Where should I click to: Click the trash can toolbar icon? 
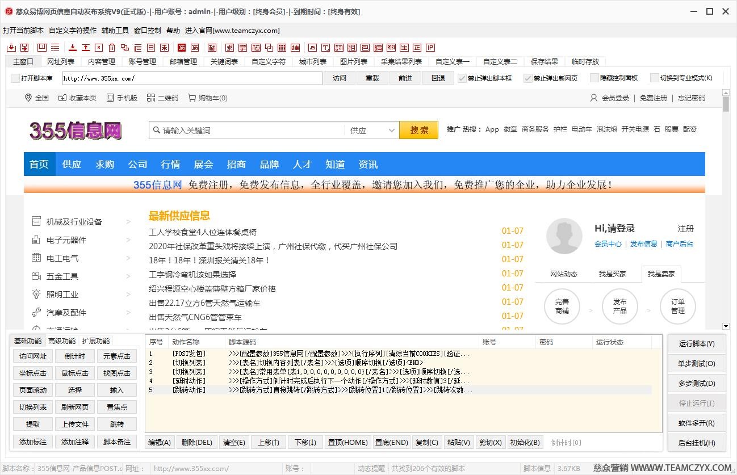111,48
